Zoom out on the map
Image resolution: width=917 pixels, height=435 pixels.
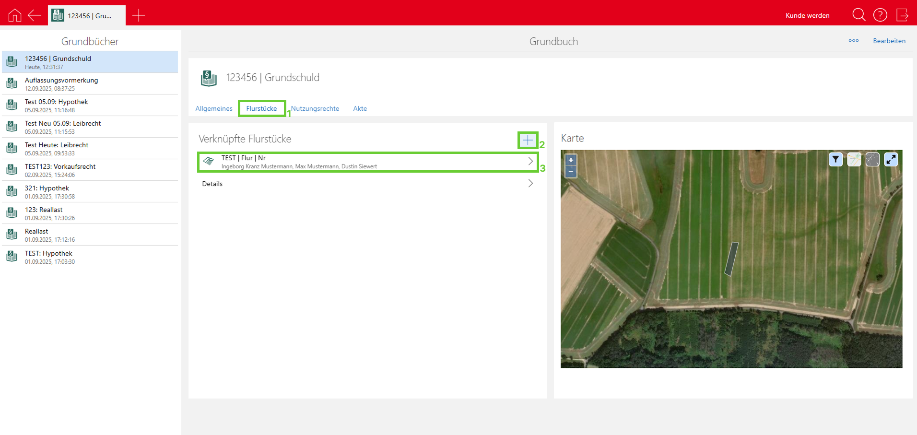click(x=571, y=171)
